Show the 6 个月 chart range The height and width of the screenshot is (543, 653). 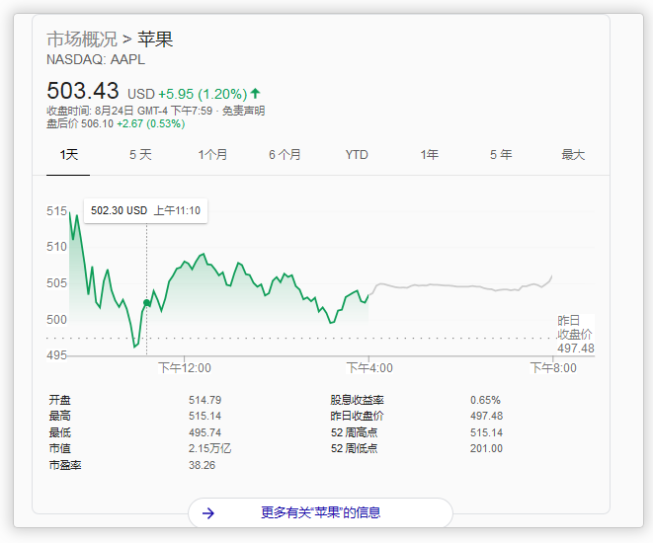(x=285, y=155)
